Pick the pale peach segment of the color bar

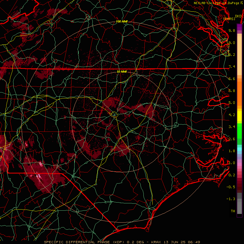tap(239, 56)
